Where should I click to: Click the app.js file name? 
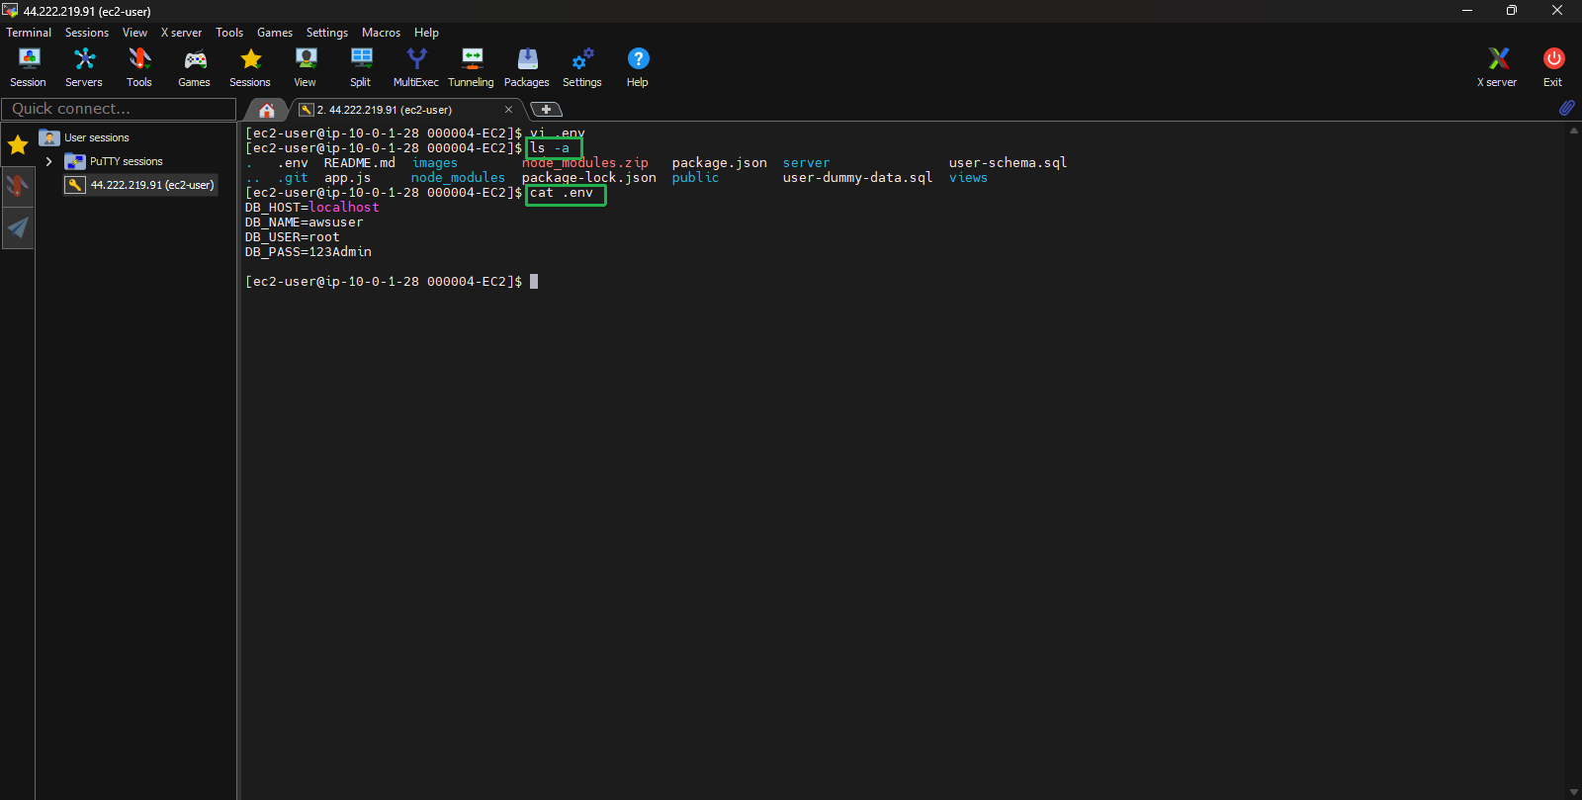(347, 178)
